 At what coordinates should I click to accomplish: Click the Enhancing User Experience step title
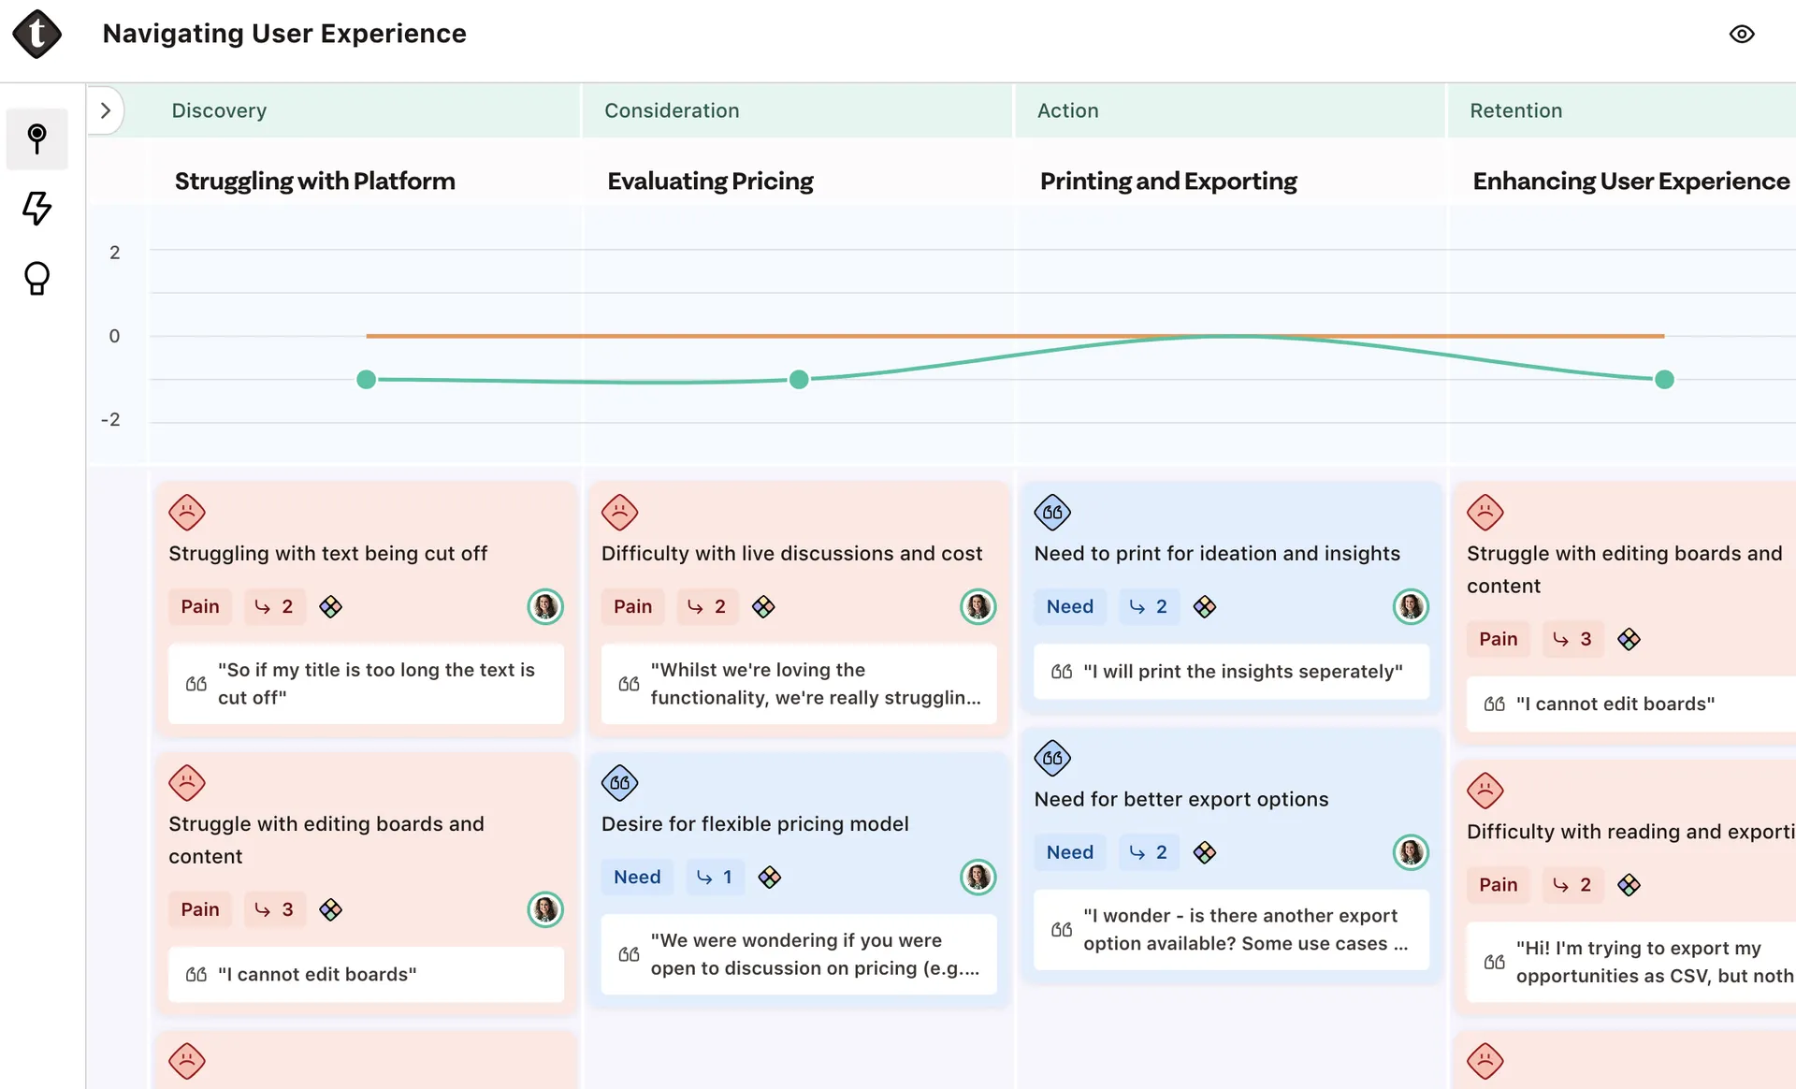click(1630, 181)
